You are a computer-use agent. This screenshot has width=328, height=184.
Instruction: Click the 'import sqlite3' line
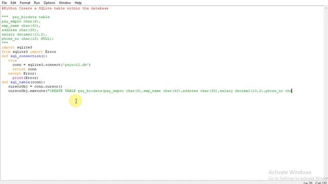coord(17,48)
